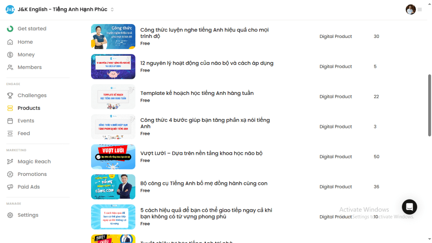Viewport: 432px width, 243px height.
Task: Click the Settings gear icon
Action: click(x=10, y=215)
